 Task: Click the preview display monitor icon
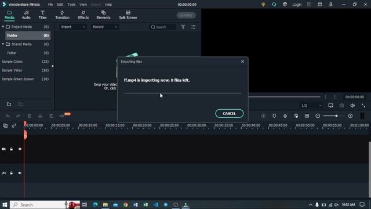pyautogui.click(x=330, y=106)
